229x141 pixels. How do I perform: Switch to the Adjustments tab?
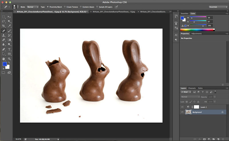(x=197, y=33)
